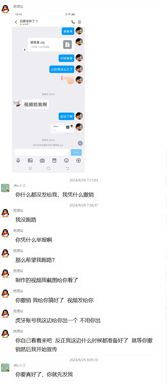Viewport: 167px width, 384px height.
Task: Click the scroll-to-bottom chevron circle button
Action: (80, 143)
